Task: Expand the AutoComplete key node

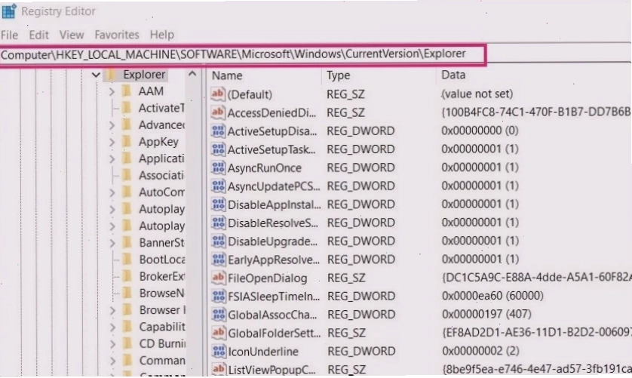Action: pos(112,192)
